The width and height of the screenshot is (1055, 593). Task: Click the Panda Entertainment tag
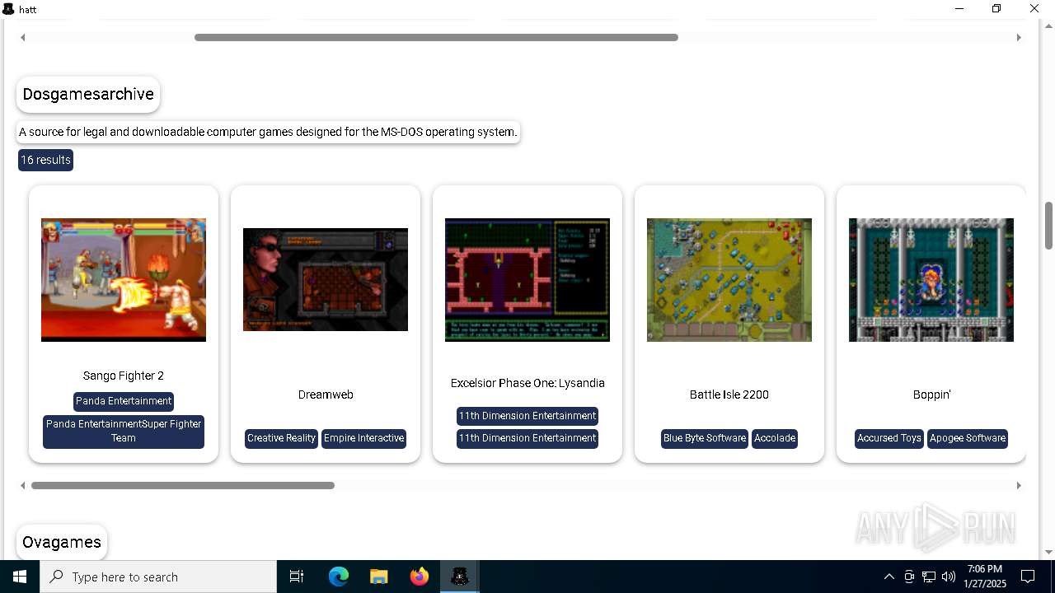pyautogui.click(x=124, y=401)
